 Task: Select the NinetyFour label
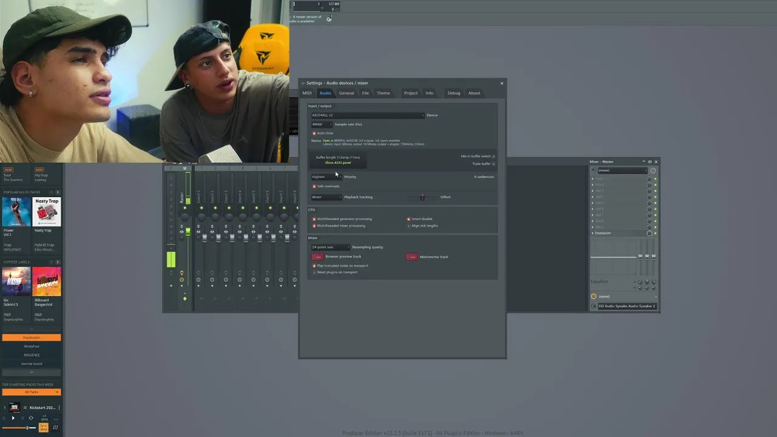(32, 346)
